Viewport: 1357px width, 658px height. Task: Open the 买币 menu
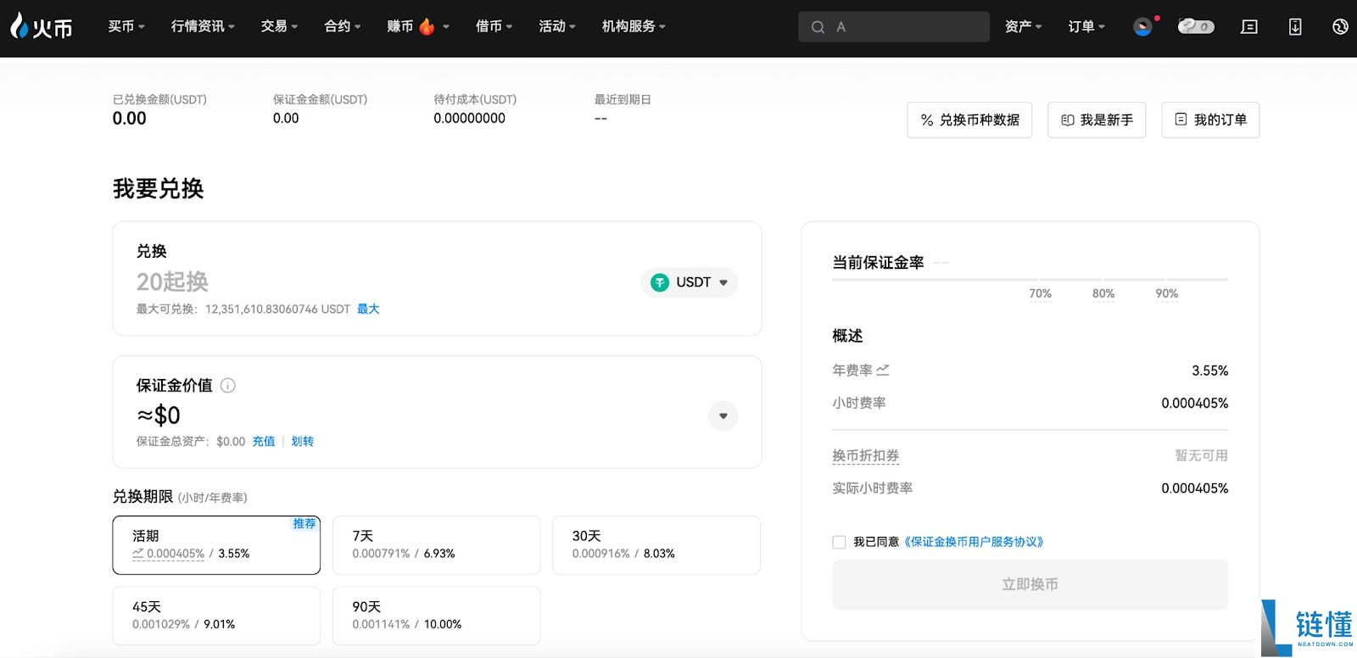click(x=126, y=26)
